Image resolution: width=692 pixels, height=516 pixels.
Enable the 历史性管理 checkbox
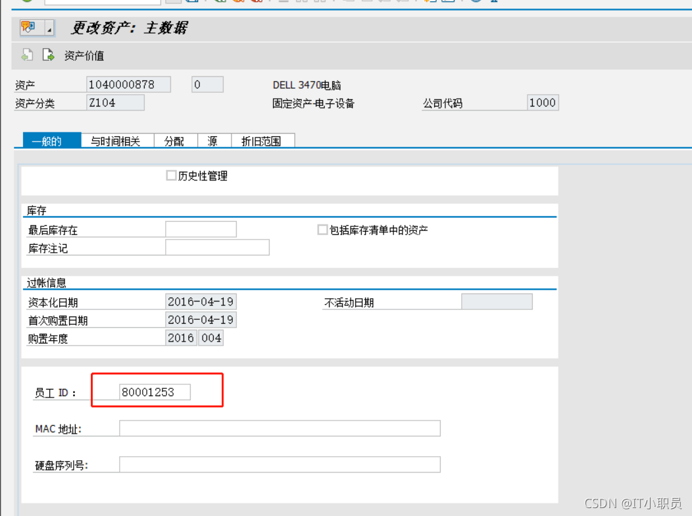pyautogui.click(x=171, y=175)
